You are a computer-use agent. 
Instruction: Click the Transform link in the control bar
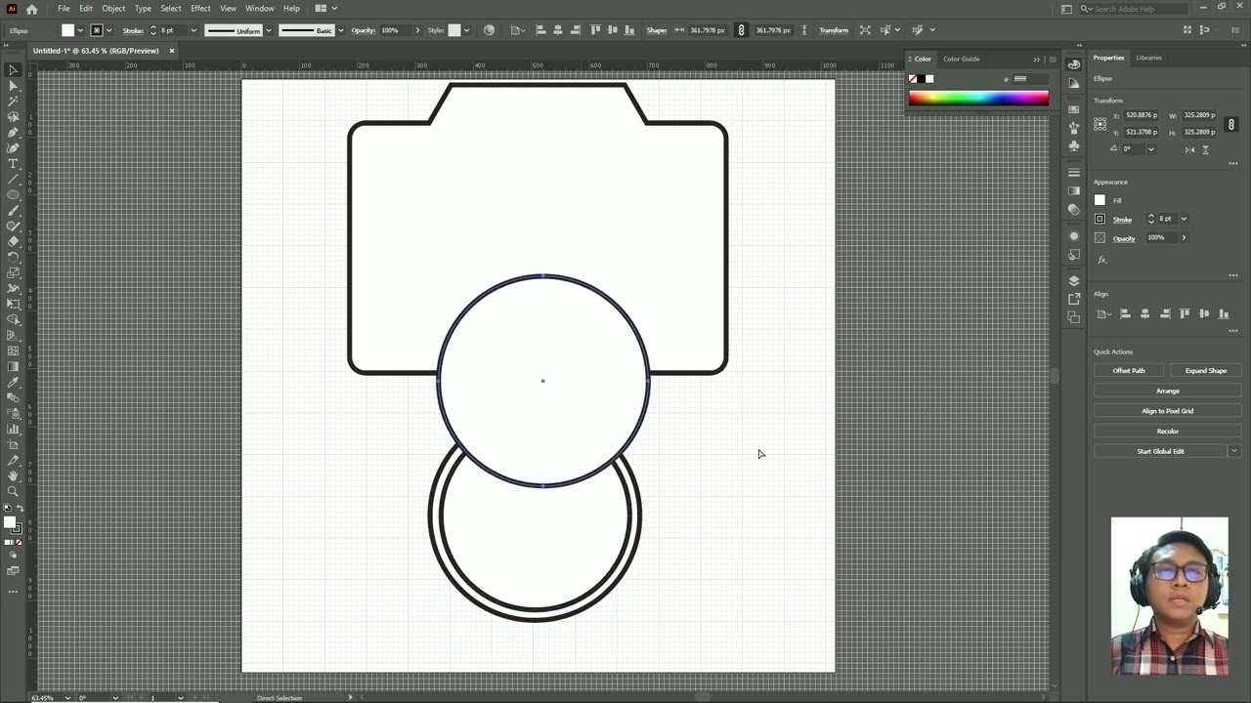pos(834,30)
